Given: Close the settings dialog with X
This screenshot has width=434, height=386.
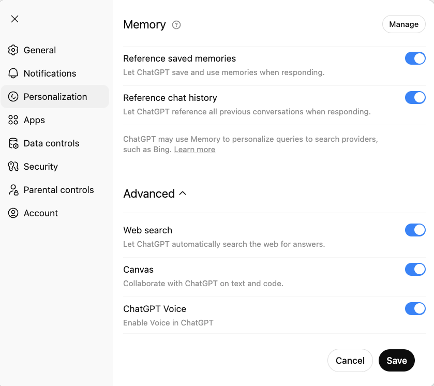Looking at the screenshot, I should (14, 19).
